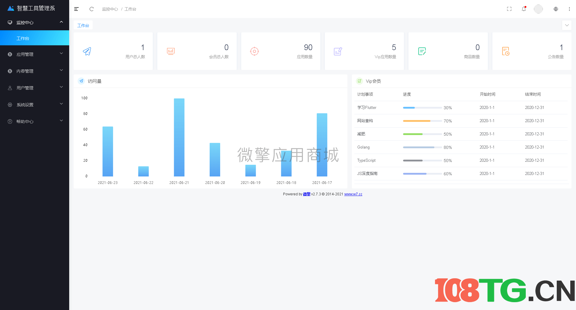Click the language globe icon

point(556,9)
